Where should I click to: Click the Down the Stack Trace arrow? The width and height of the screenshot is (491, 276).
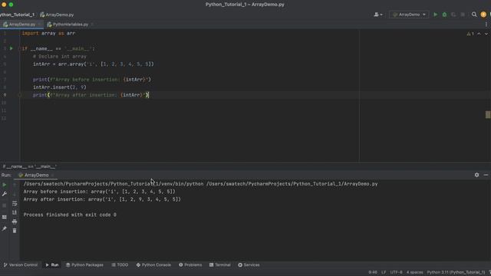[x=15, y=194]
